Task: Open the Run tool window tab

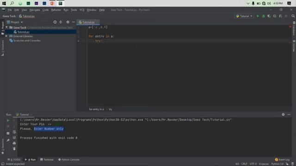Action: 30,160
